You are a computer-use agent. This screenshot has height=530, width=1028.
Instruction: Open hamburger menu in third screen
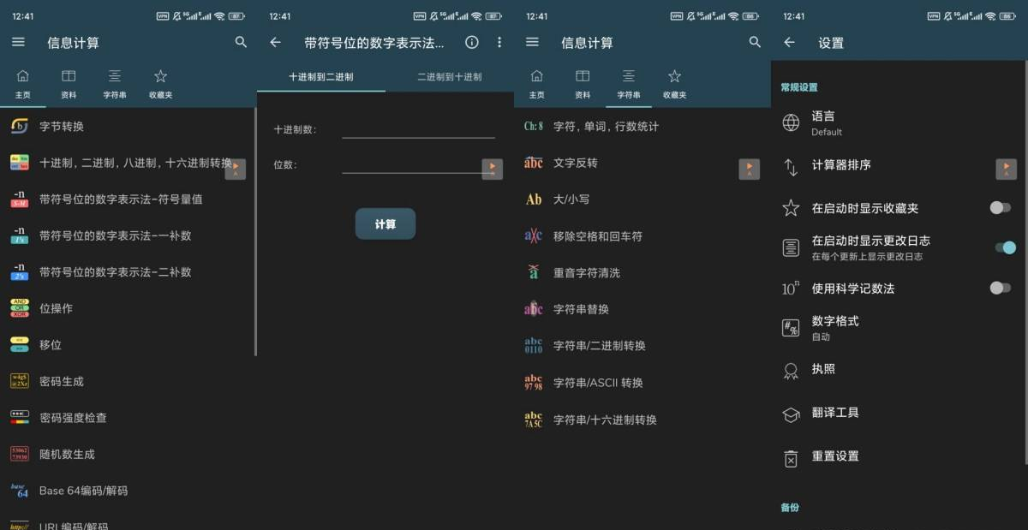click(x=532, y=42)
